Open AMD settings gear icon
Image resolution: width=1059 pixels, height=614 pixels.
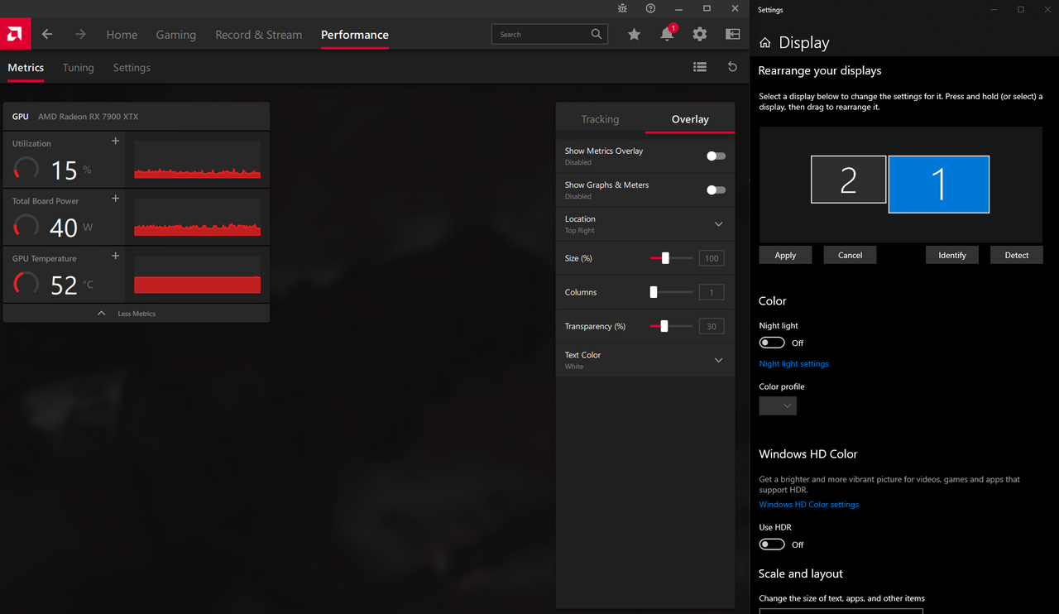click(700, 35)
